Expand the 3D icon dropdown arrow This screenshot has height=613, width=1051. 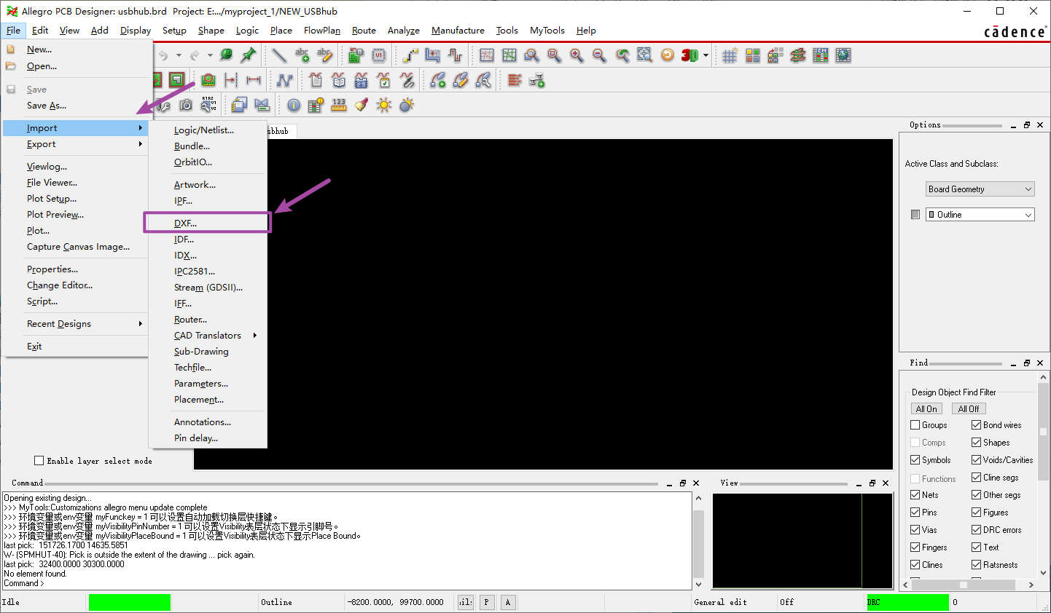click(x=706, y=55)
